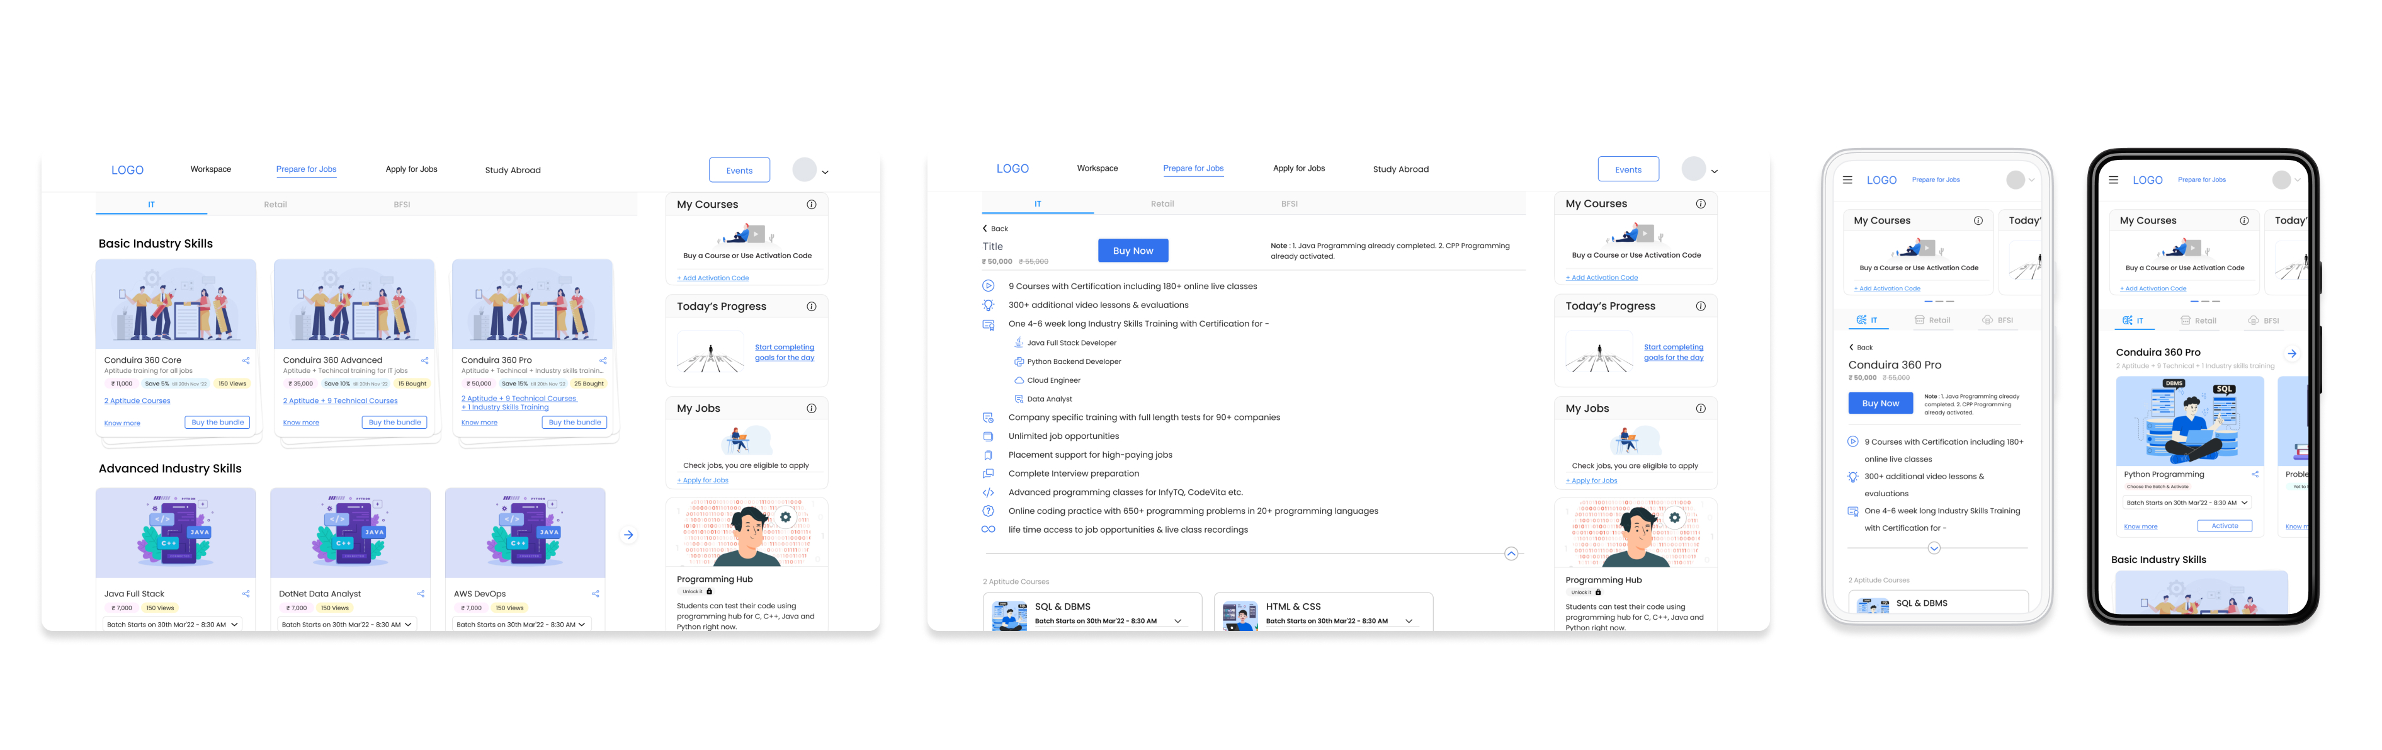Click share icon on Conduira 360 Core card
Viewport: 2382px width, 750px height.
tap(246, 361)
